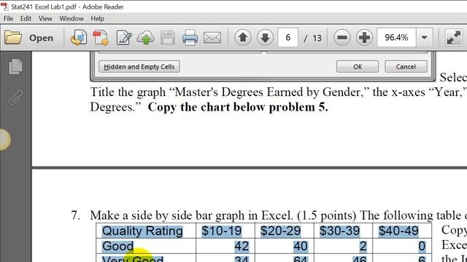Click the email envelope icon

(x=212, y=38)
